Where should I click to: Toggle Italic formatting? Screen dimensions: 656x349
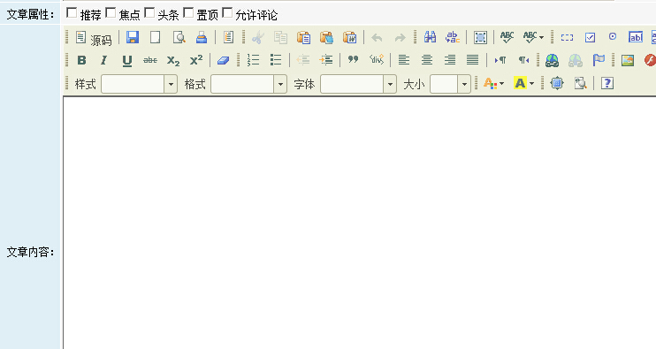click(103, 60)
